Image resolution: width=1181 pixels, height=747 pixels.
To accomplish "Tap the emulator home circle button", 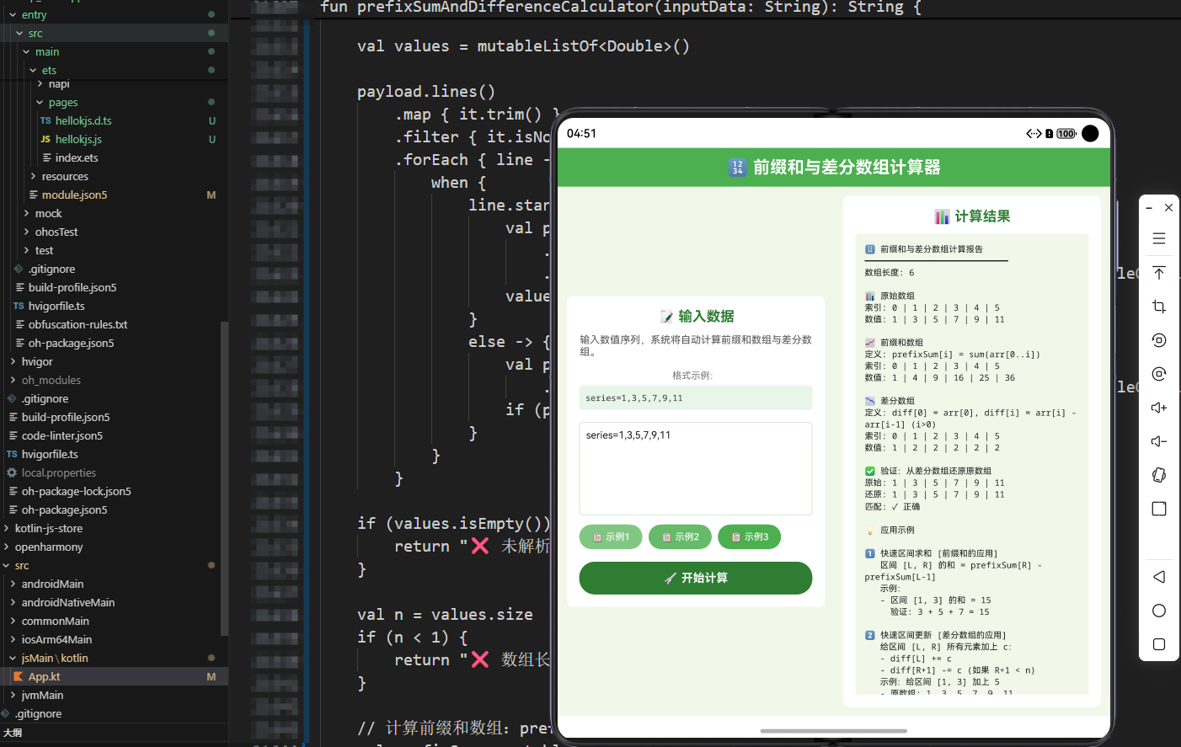I will (x=1159, y=611).
